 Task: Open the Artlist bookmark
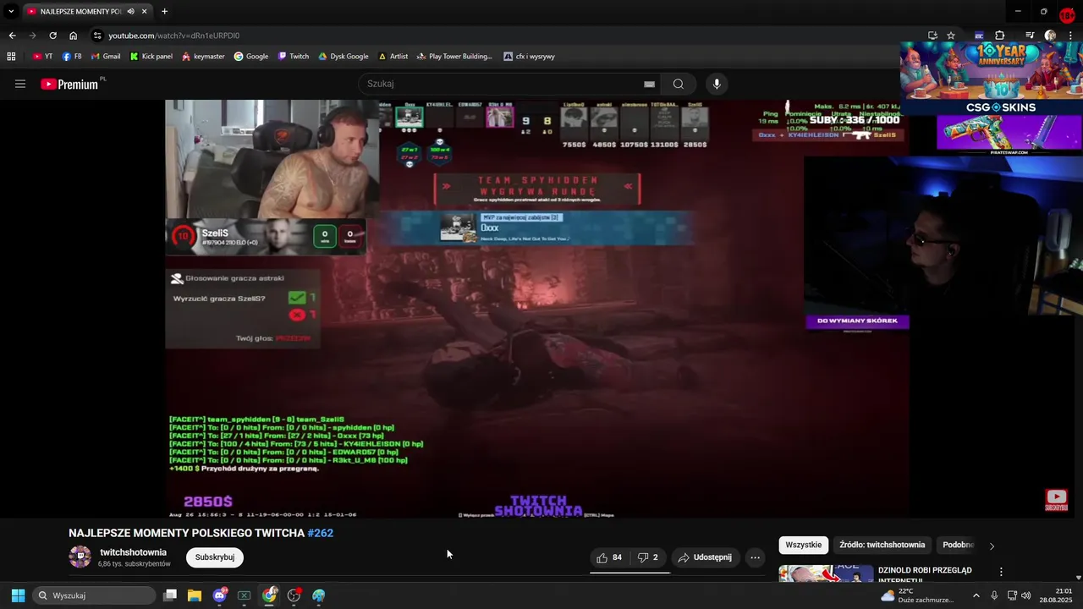click(393, 57)
